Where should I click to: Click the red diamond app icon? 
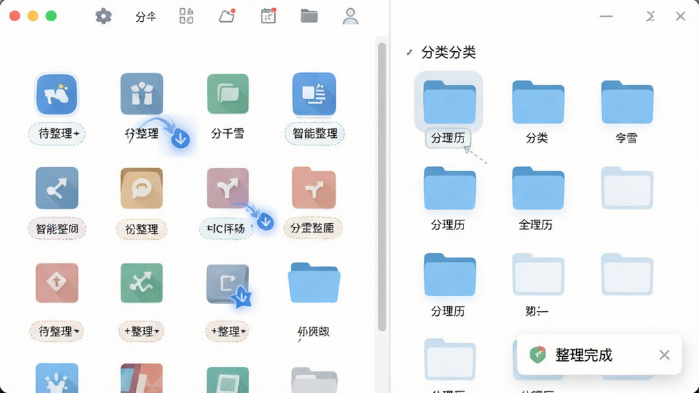(57, 283)
